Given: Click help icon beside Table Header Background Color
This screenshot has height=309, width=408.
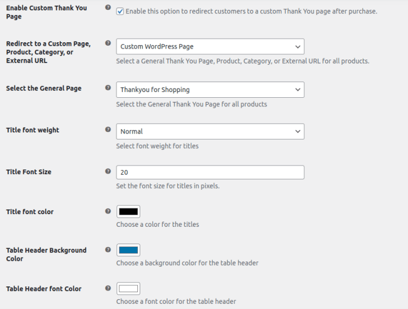Looking at the screenshot, I should tap(108, 250).
